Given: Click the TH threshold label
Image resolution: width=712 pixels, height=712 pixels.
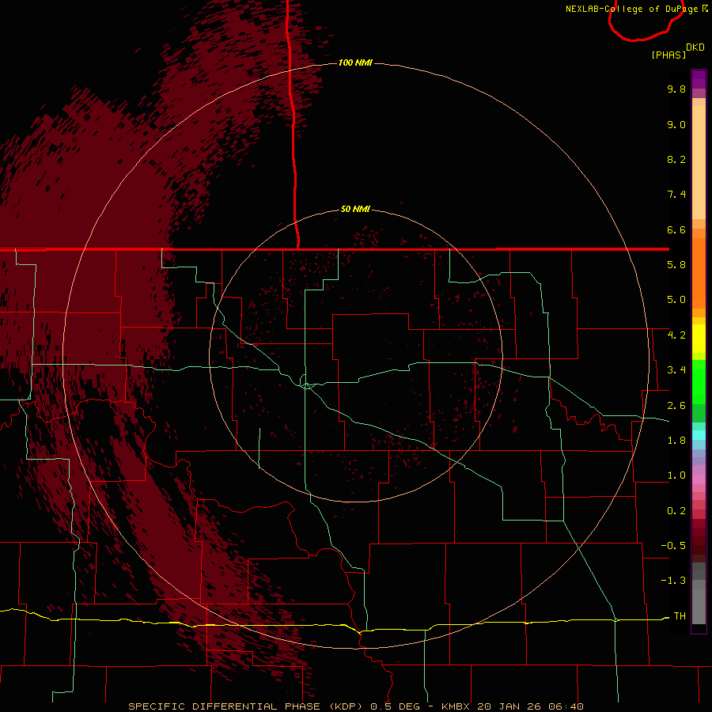Looking at the screenshot, I should coord(680,616).
